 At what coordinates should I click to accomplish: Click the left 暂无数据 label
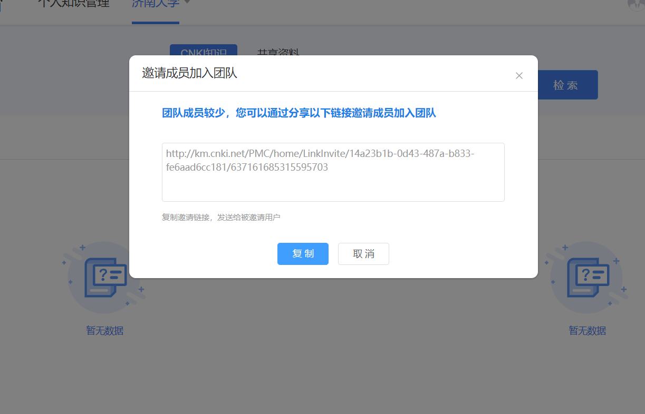[105, 331]
